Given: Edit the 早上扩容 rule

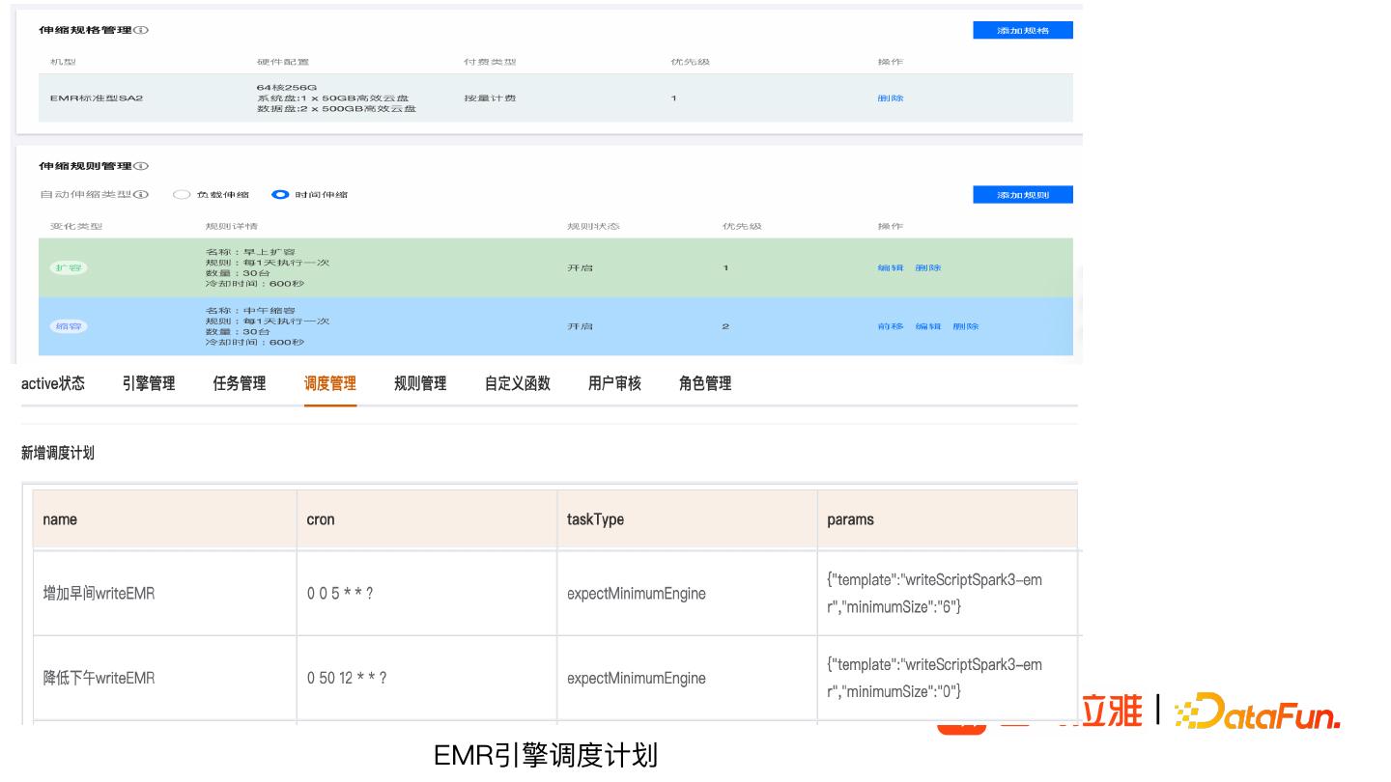Looking at the screenshot, I should 890,267.
